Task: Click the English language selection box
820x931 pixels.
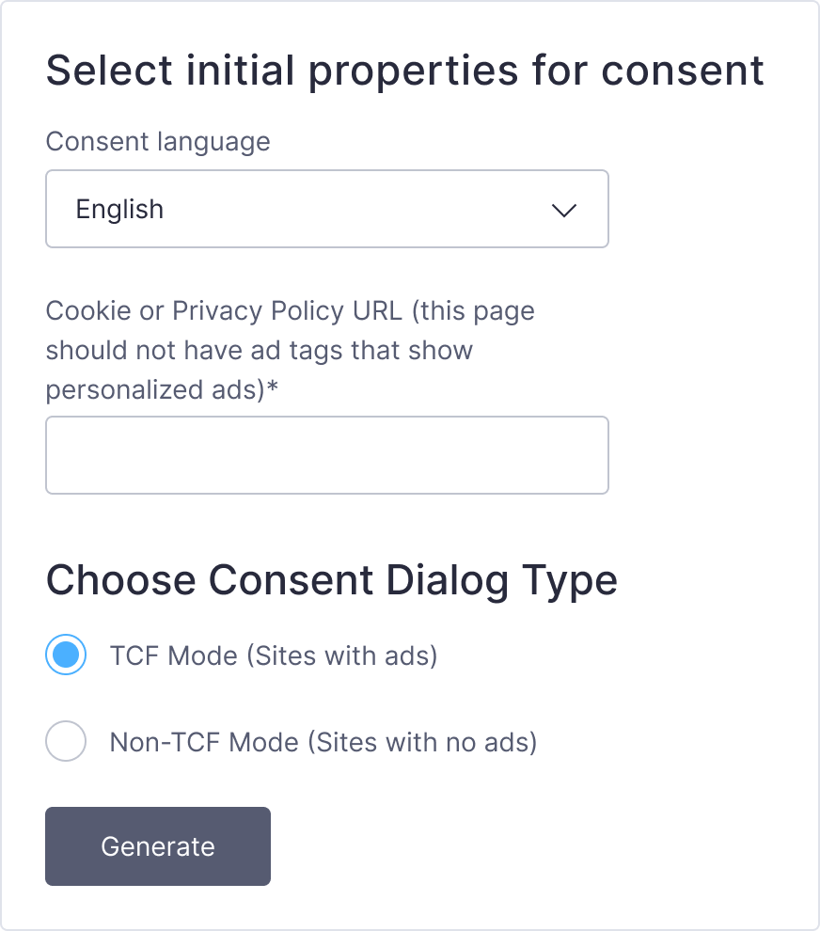Action: tap(327, 209)
